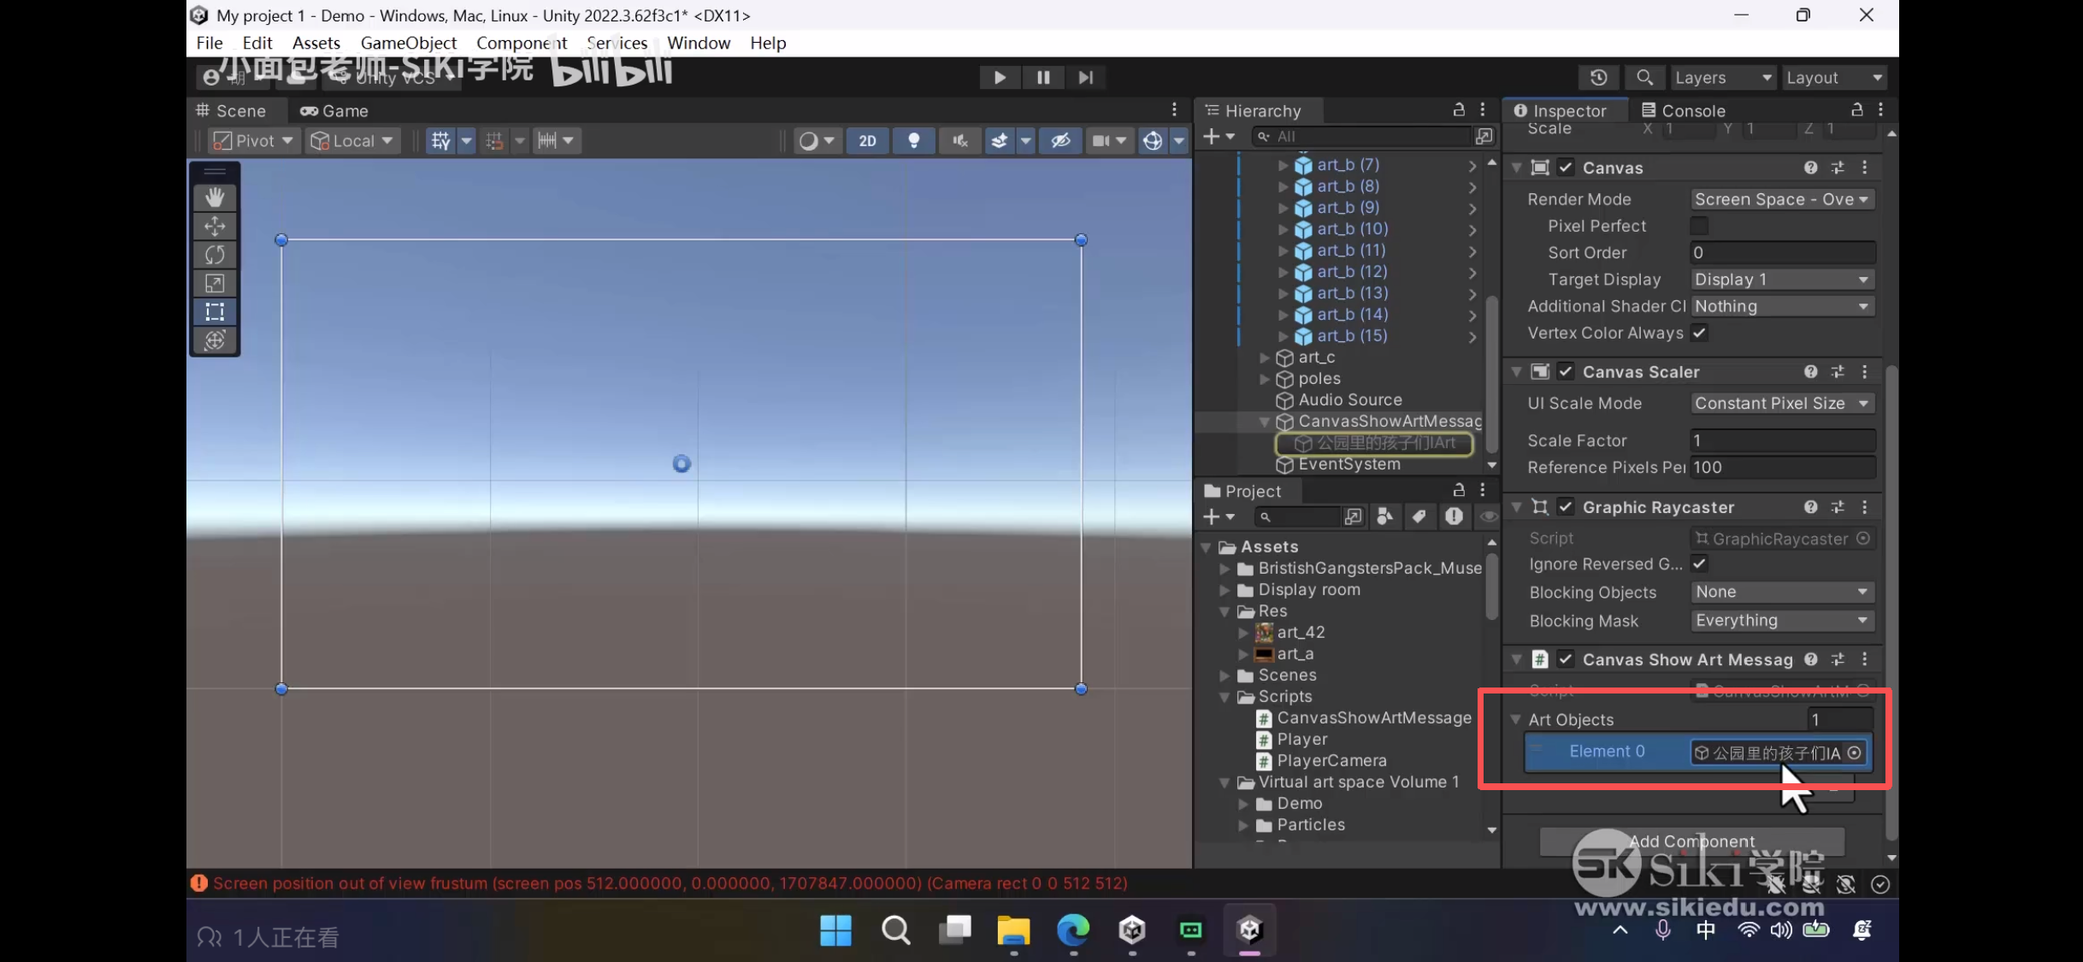Select the Transform tool
The width and height of the screenshot is (2083, 962).
[x=215, y=340]
